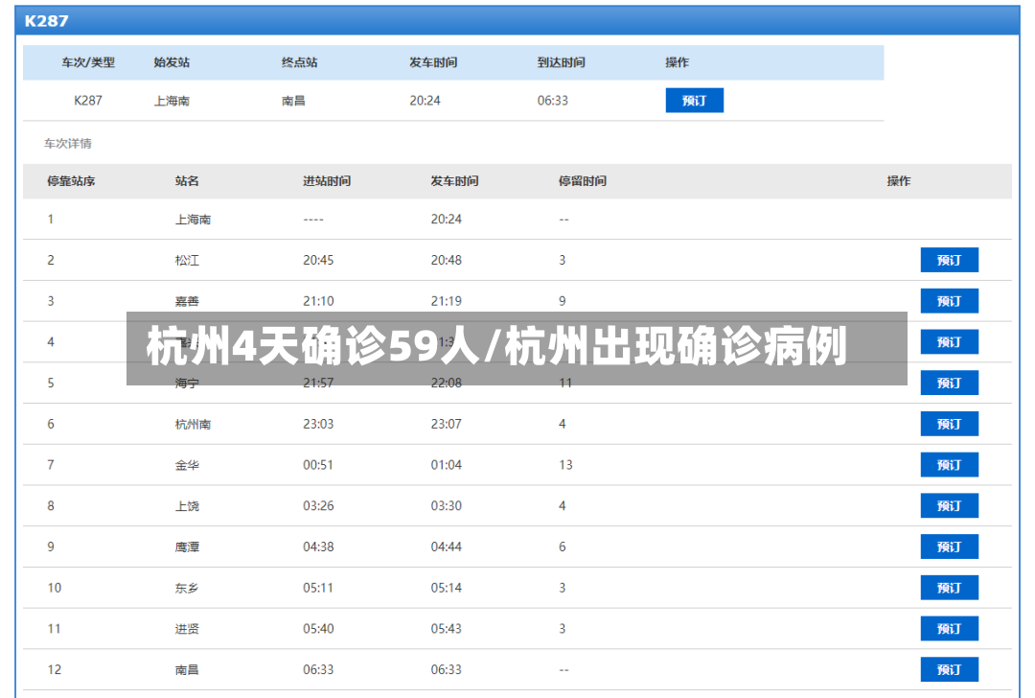Book ticket from 东乡 station row
Image resolution: width=1035 pixels, height=698 pixels.
coord(949,588)
